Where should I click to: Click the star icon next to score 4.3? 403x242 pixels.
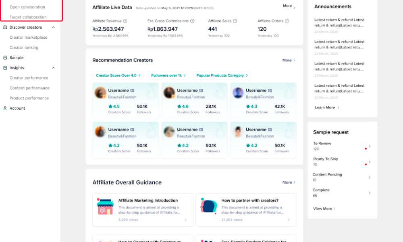(248, 106)
